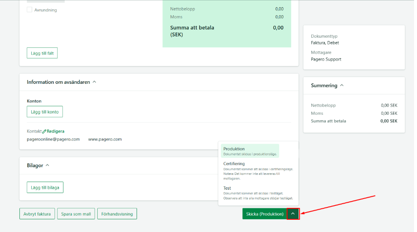Click the Pagero Support recipient text

tap(326, 59)
